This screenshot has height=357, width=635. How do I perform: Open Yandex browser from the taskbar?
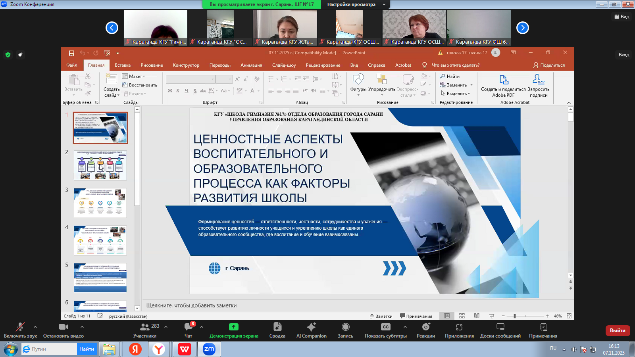point(159,349)
